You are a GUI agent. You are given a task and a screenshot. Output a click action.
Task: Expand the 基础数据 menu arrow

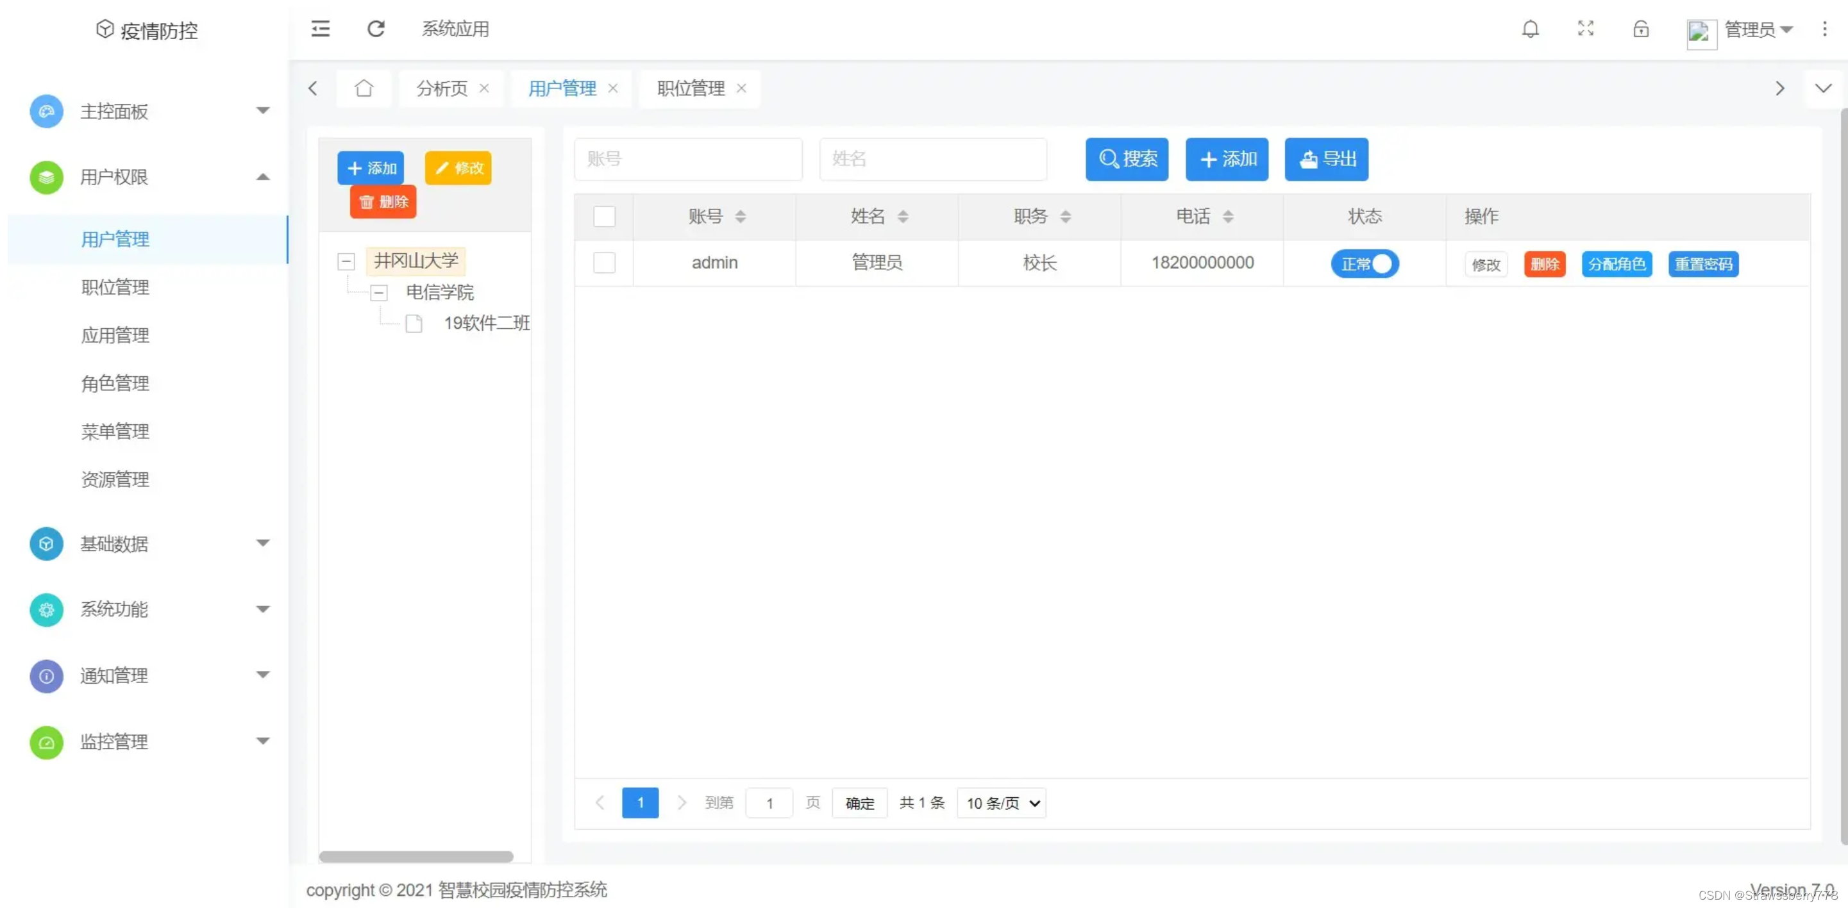tap(264, 543)
